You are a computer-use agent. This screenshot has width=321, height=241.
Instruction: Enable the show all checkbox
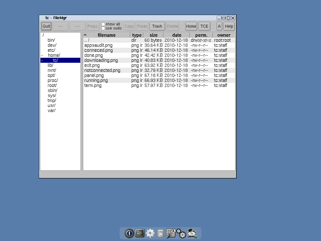coord(103,24)
